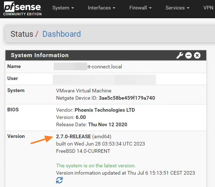Click the Version row label
Screen dimensions: 215x187
pyautogui.click(x=16, y=136)
